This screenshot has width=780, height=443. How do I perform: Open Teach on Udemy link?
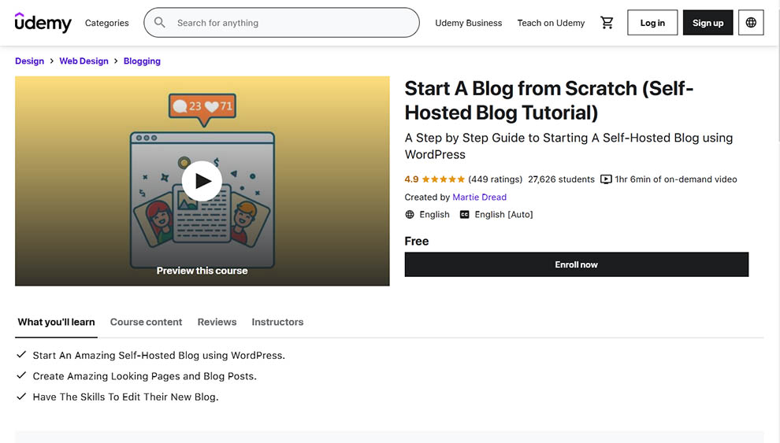pyautogui.click(x=551, y=23)
